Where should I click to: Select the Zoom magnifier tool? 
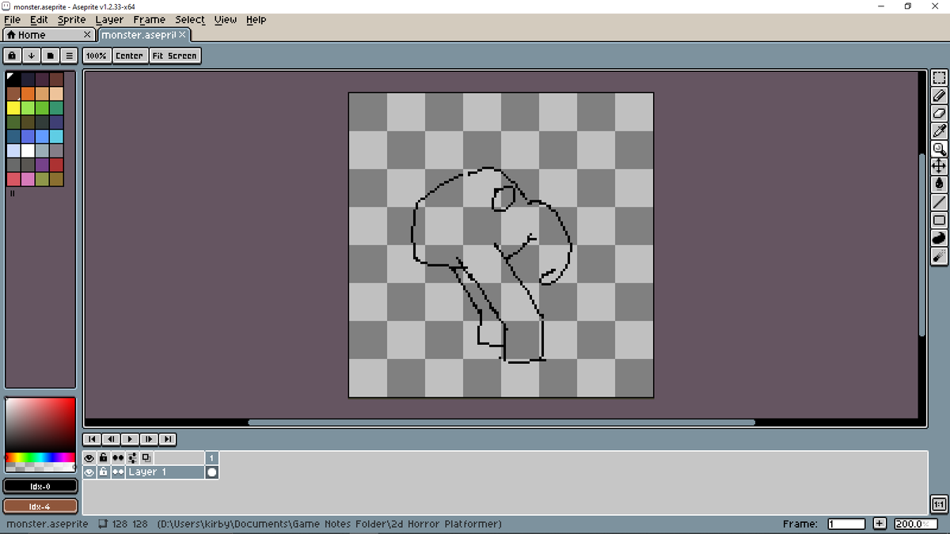[939, 148]
